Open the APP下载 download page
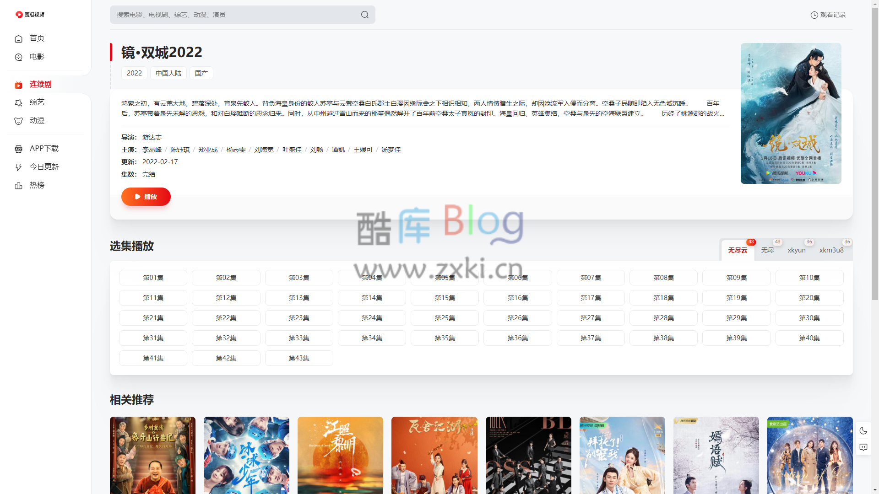This screenshot has width=879, height=494. 44,149
